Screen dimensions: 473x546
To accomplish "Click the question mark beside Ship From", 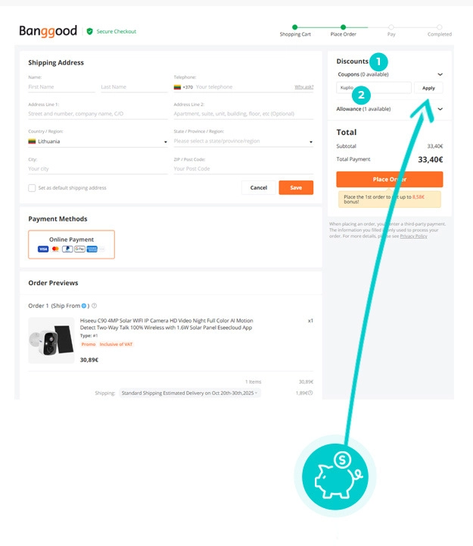I will pos(95,306).
